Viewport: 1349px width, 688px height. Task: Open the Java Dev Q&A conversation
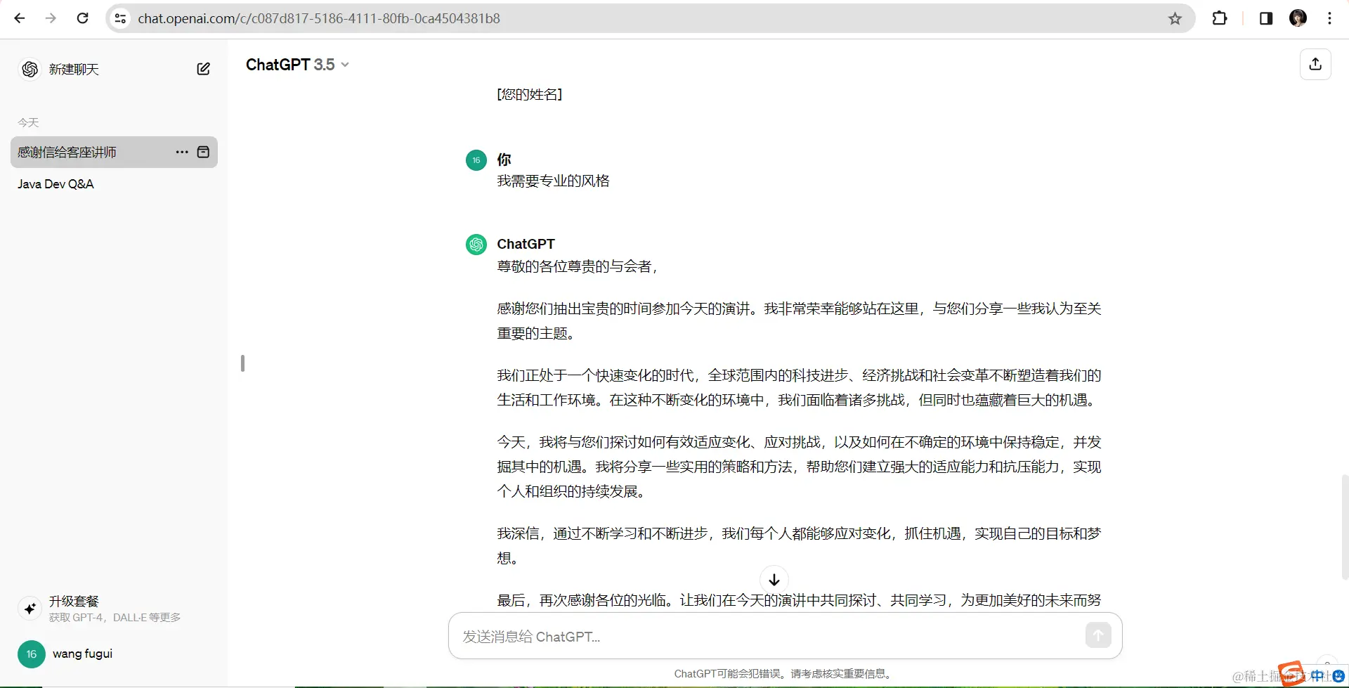click(x=56, y=184)
